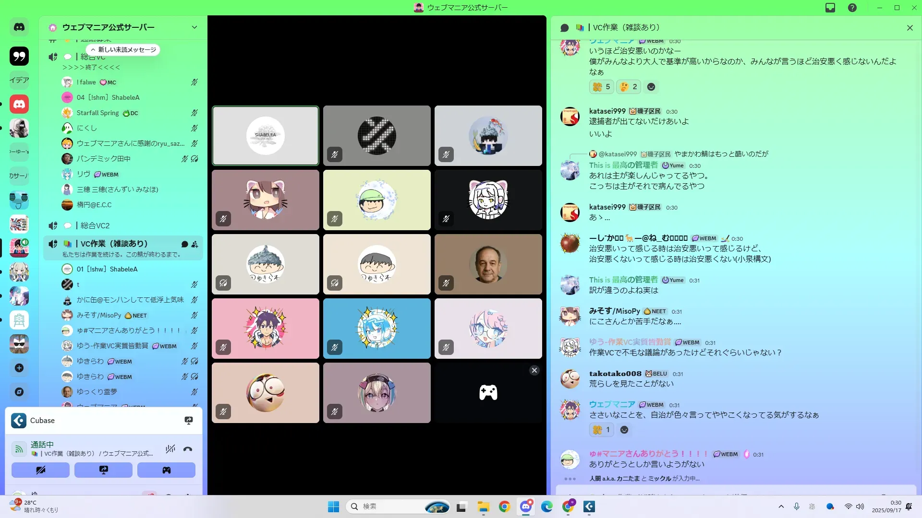This screenshot has width=922, height=518.
Task: Disconnect from the voice call
Action: (188, 449)
